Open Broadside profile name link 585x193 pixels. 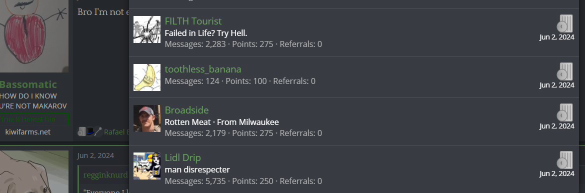(186, 110)
